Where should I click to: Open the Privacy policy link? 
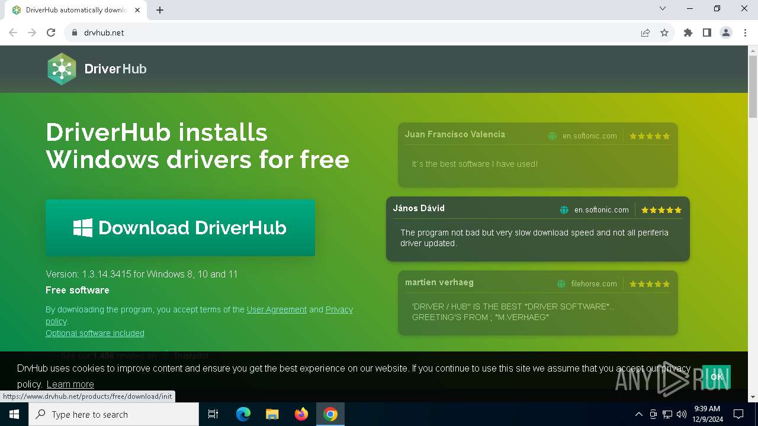[339, 309]
